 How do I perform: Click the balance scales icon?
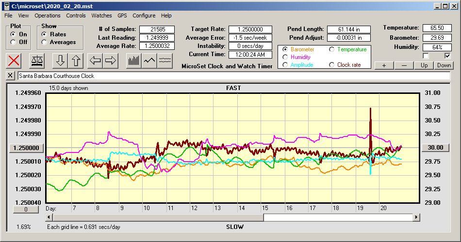pyautogui.click(x=37, y=60)
